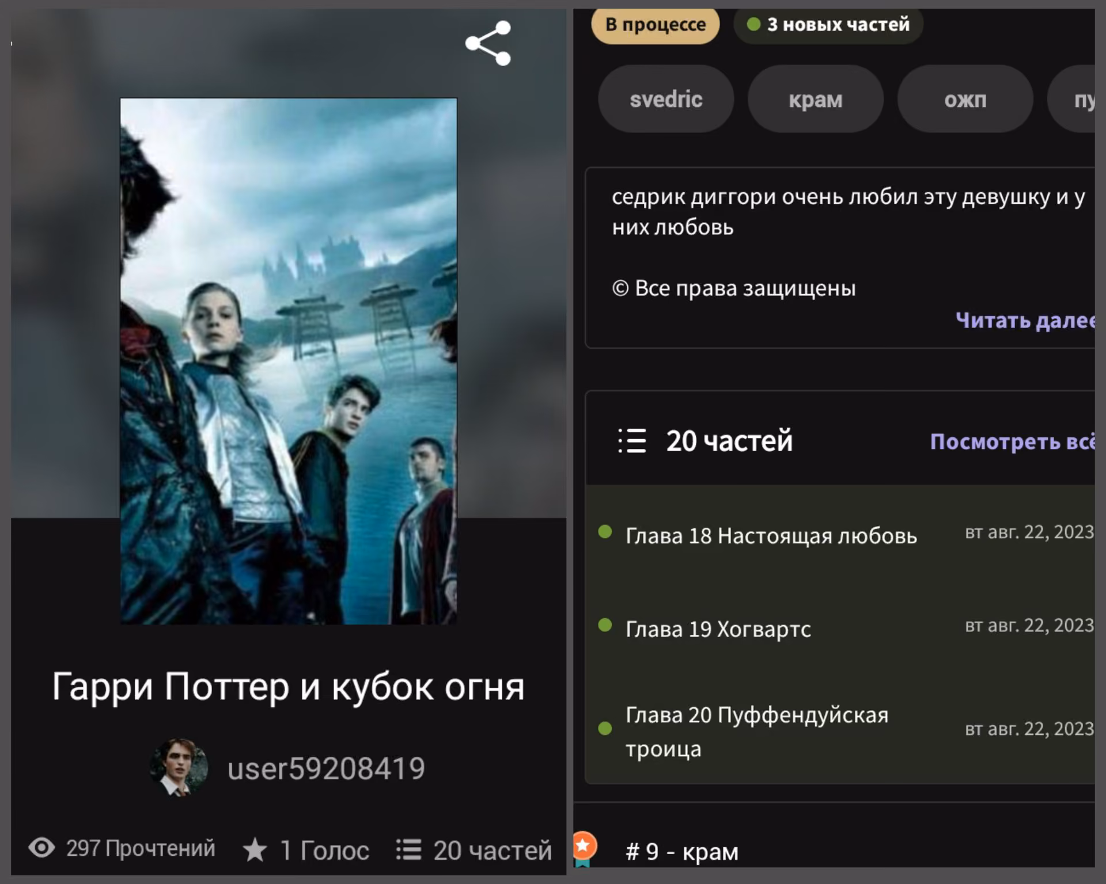Tap the В процессе status badge

coord(656,25)
